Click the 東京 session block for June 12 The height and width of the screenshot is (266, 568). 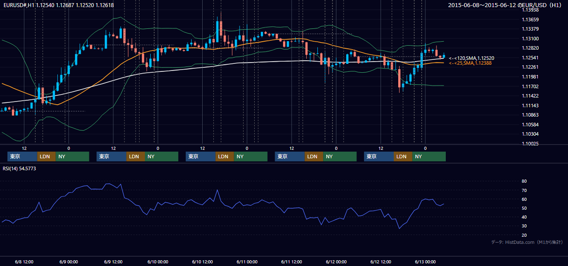[x=379, y=156]
